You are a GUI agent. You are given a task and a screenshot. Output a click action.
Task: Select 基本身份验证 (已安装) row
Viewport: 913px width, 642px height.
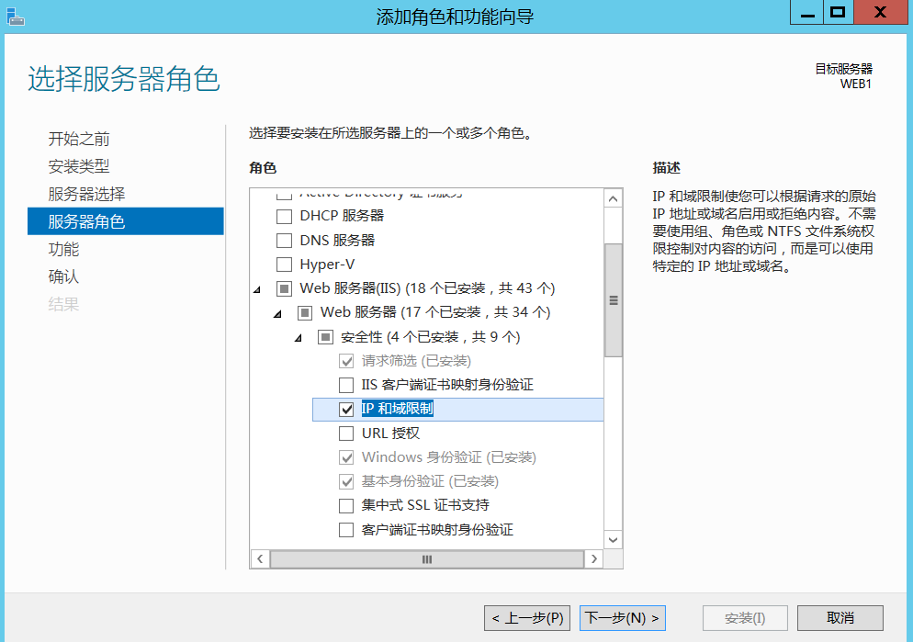click(x=430, y=481)
